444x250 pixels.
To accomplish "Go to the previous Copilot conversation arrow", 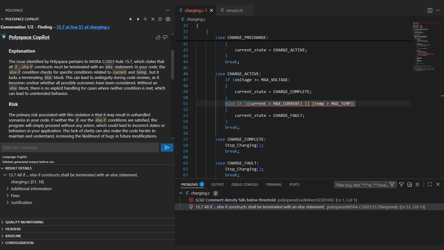I will coord(130,19).
